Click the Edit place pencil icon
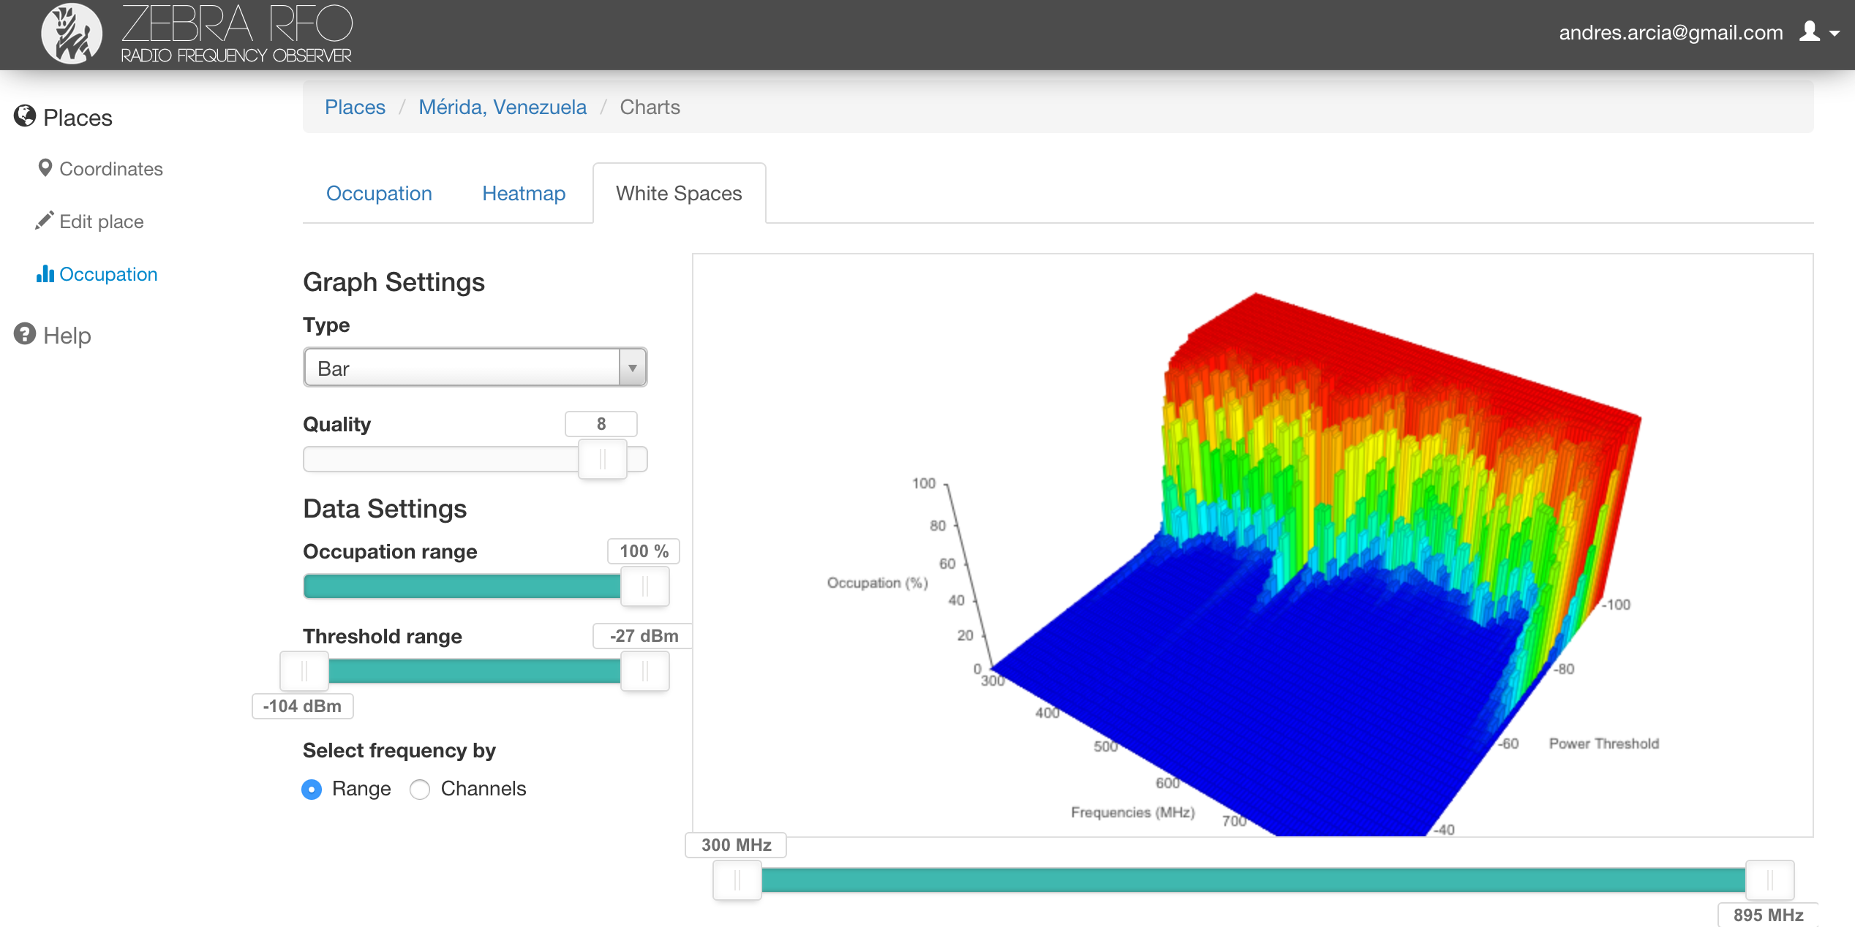The height and width of the screenshot is (927, 1855). (x=44, y=221)
